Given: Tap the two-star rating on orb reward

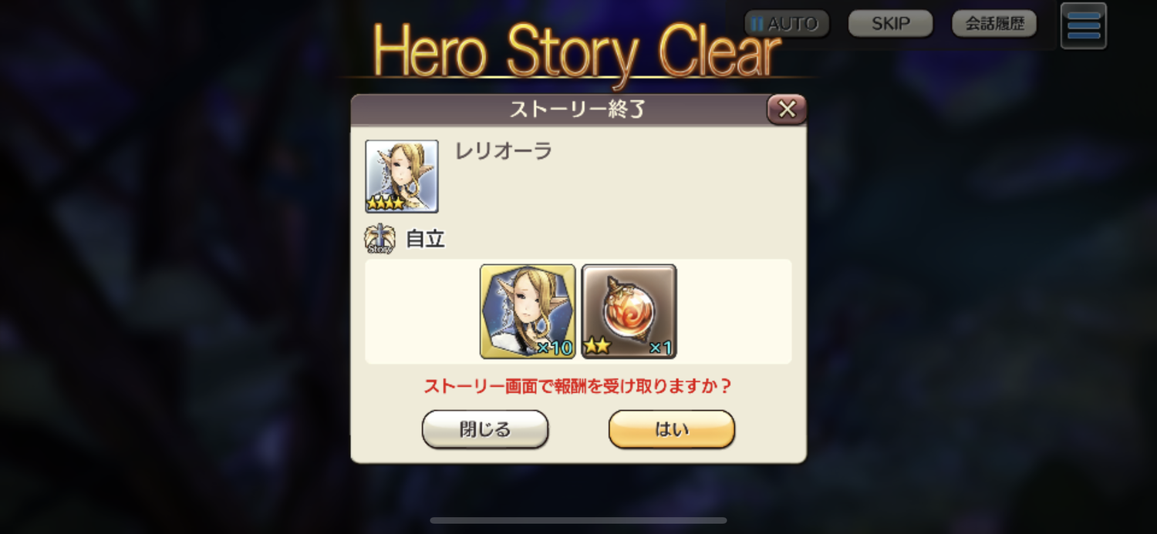Looking at the screenshot, I should pyautogui.click(x=596, y=346).
